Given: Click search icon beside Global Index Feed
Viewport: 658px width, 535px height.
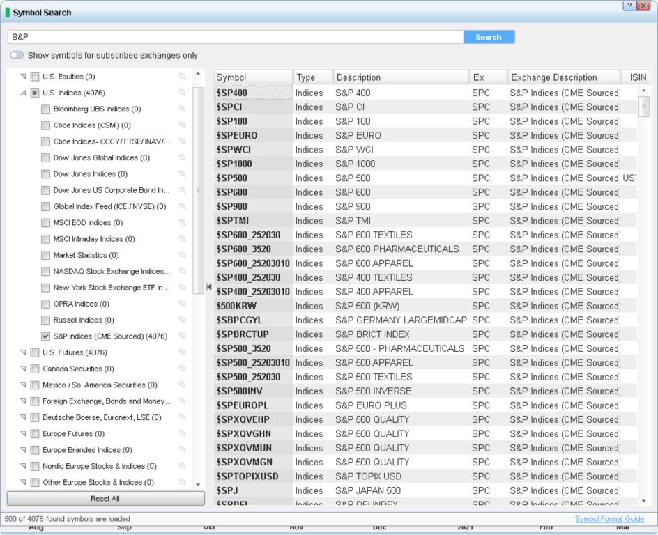Looking at the screenshot, I should [182, 206].
